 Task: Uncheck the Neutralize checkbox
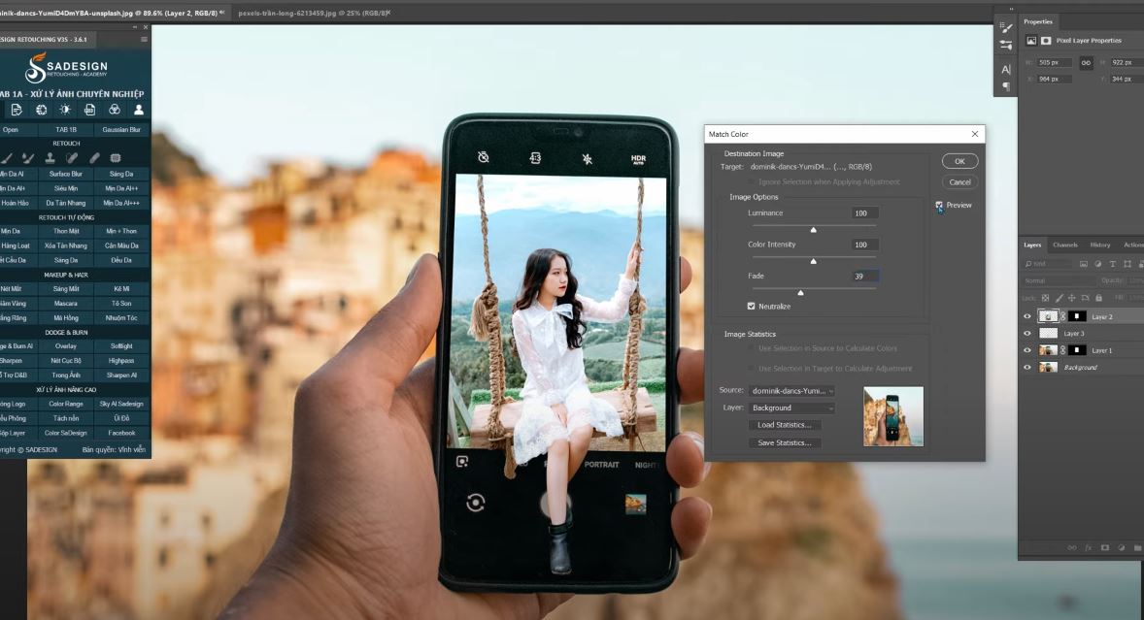(752, 306)
